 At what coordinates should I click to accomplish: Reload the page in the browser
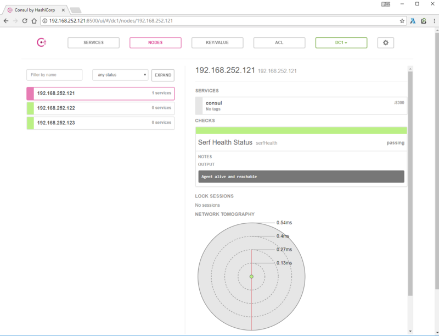tap(25, 20)
